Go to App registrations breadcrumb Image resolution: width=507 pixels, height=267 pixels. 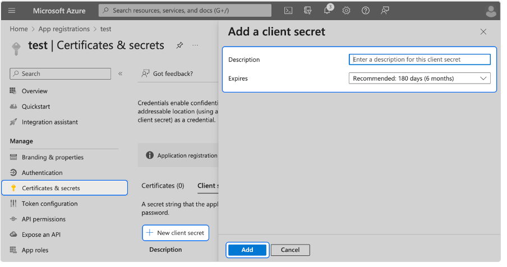(63, 29)
